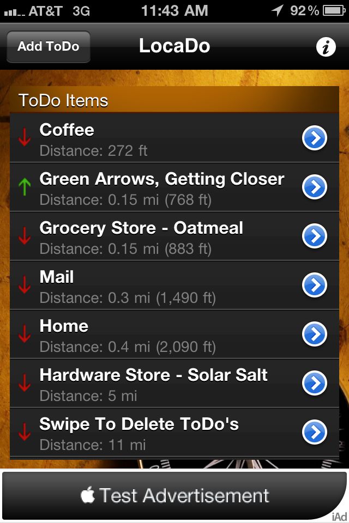The width and height of the screenshot is (349, 523).
Task: Tap the blue arrow icon for Home
Action: [314, 334]
